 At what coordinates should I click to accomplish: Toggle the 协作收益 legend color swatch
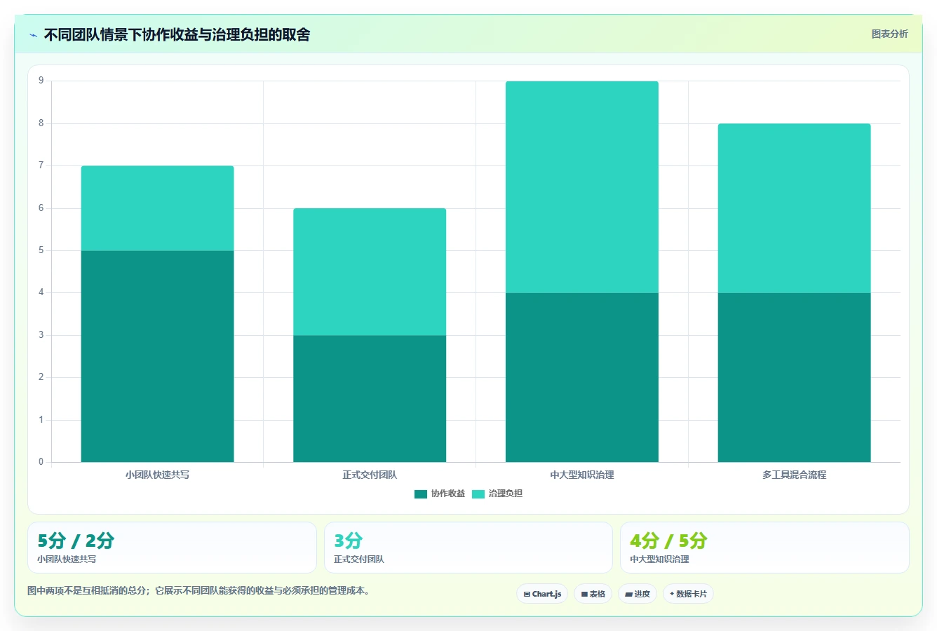pos(421,494)
